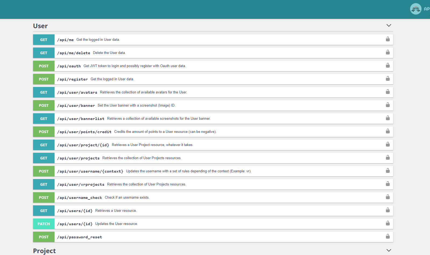The width and height of the screenshot is (430, 255).
Task: Open the /api/user/bannerlist endpoint path
Action: (81, 119)
